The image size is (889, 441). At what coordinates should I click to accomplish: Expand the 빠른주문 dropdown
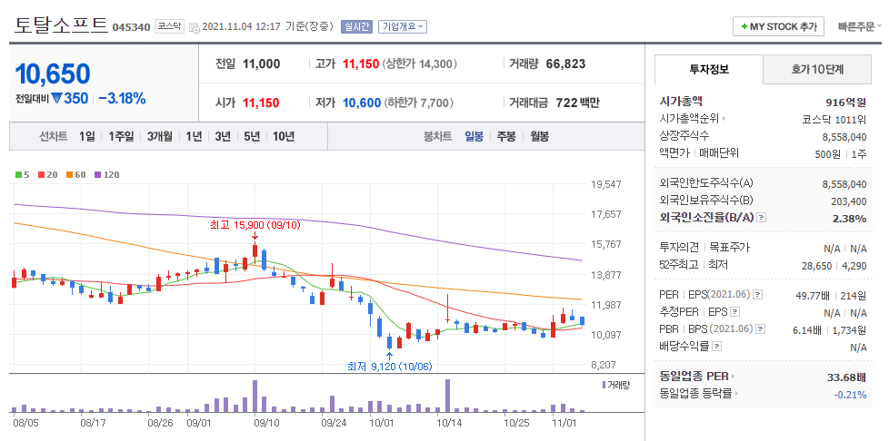(x=860, y=26)
